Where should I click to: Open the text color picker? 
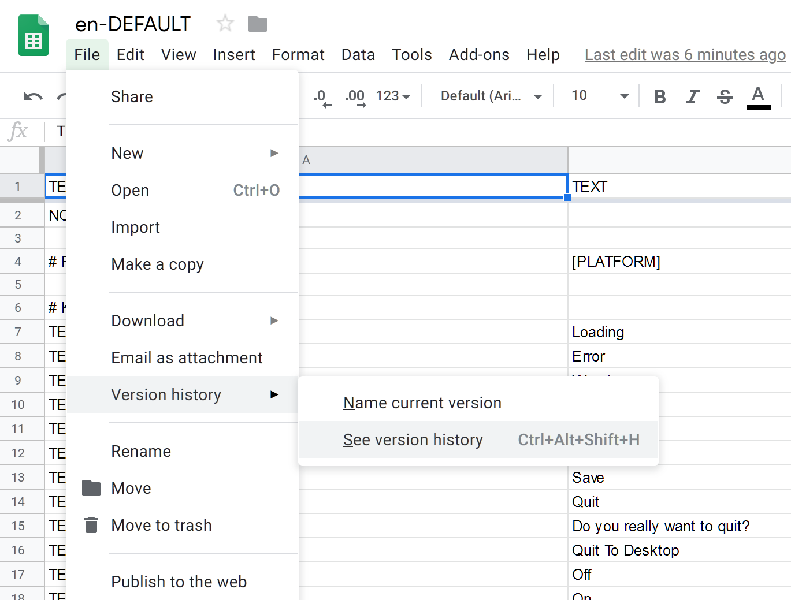coord(758,96)
